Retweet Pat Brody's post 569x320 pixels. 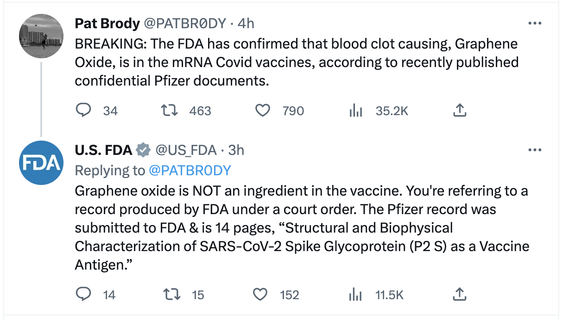[x=170, y=110]
